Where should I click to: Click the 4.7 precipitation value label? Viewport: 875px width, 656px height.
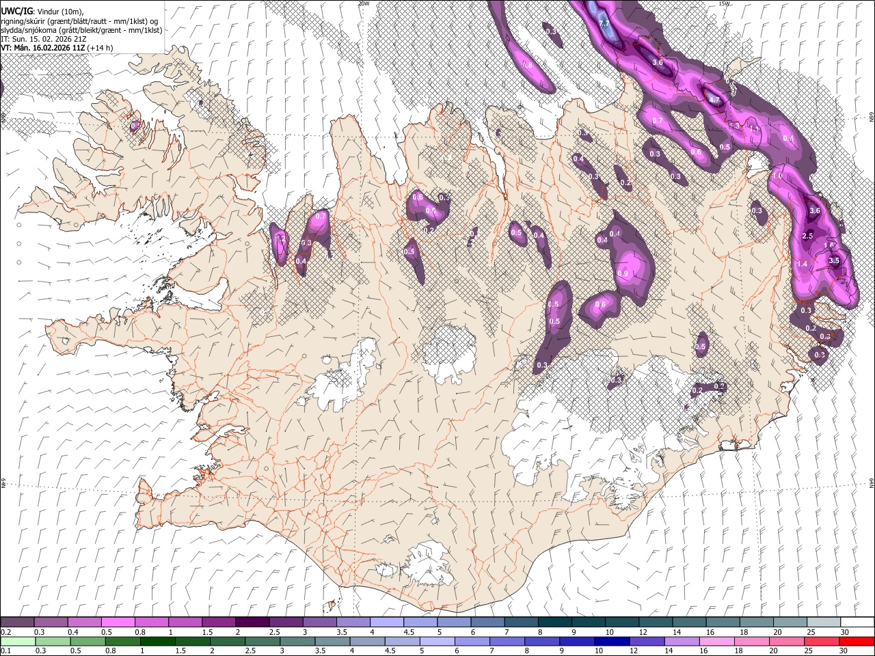click(715, 100)
